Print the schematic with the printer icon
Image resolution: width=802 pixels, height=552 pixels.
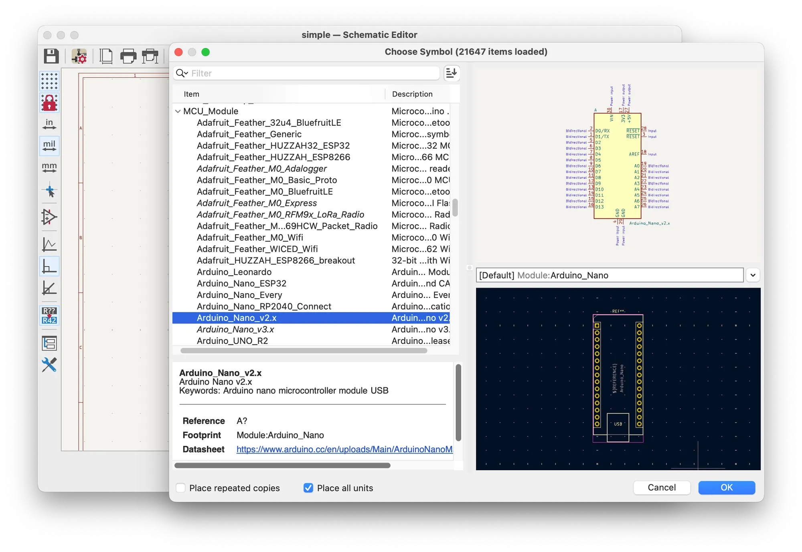128,56
